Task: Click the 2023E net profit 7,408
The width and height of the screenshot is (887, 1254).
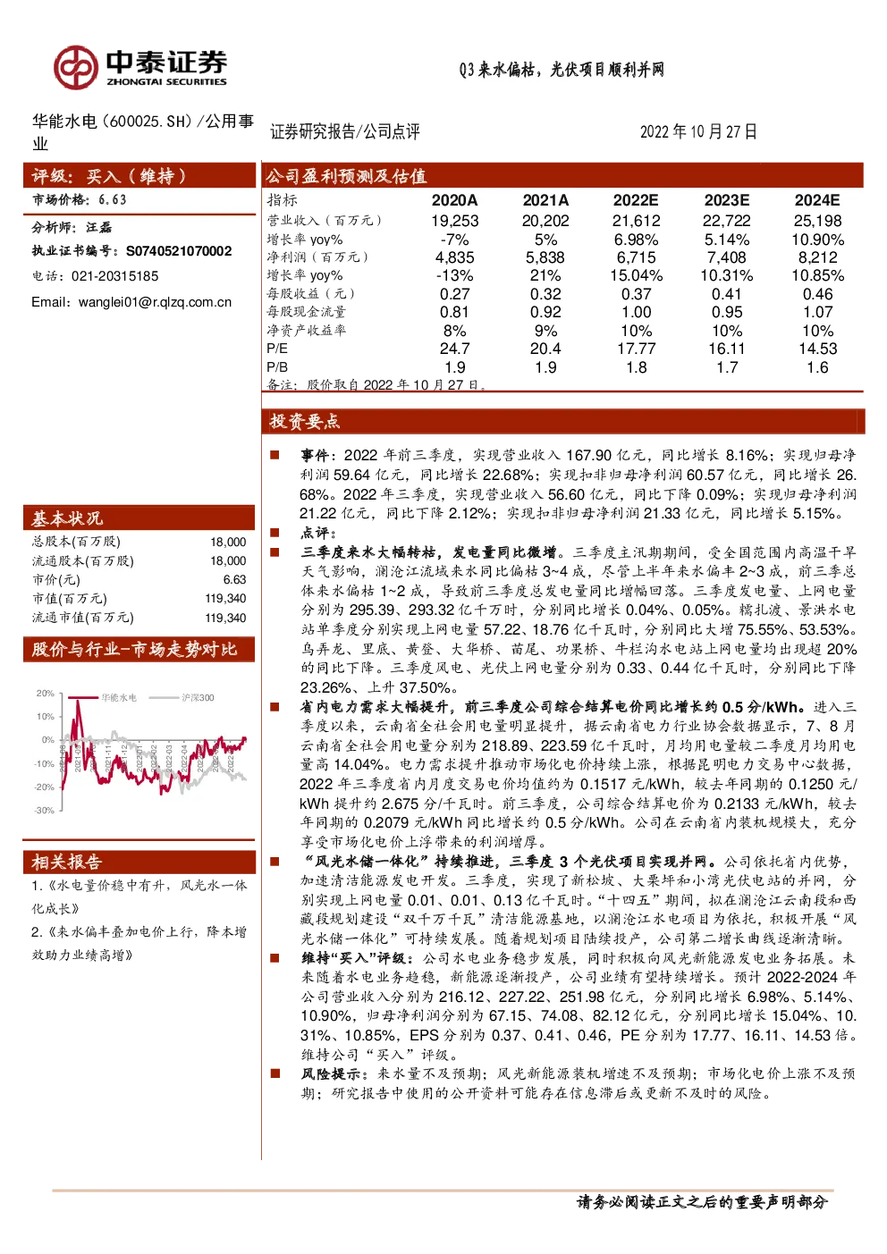Action: pos(727,257)
